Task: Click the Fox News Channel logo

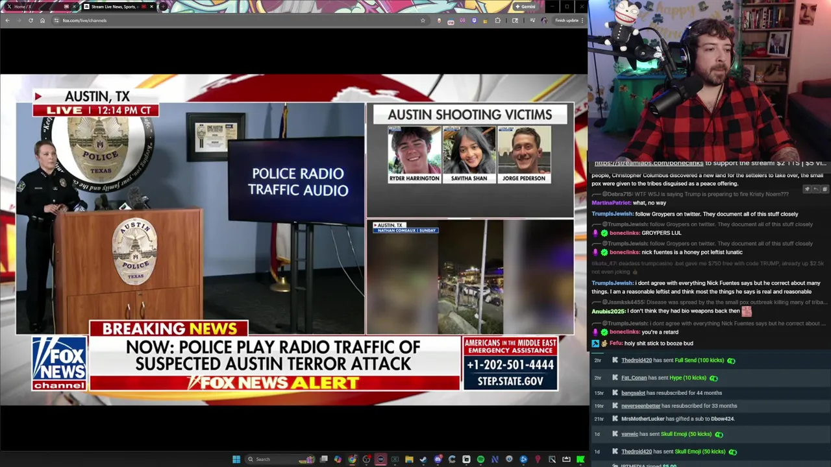Action: click(x=59, y=363)
